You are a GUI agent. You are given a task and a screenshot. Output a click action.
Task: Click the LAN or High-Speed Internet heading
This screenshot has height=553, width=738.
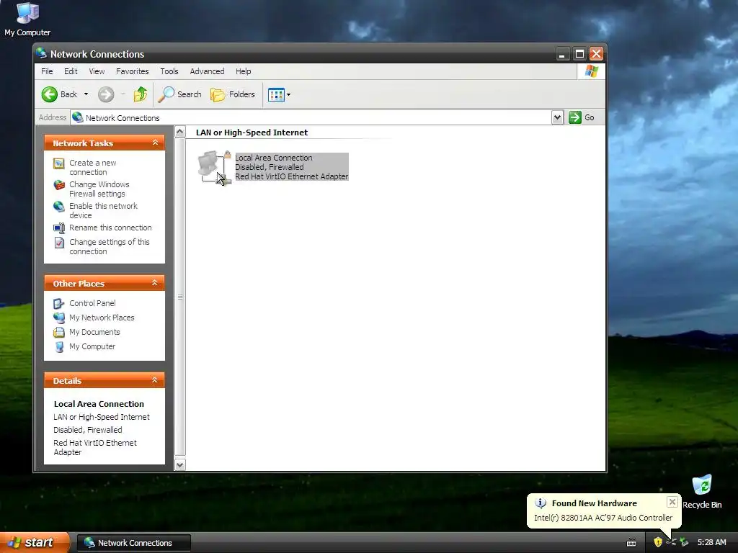252,132
